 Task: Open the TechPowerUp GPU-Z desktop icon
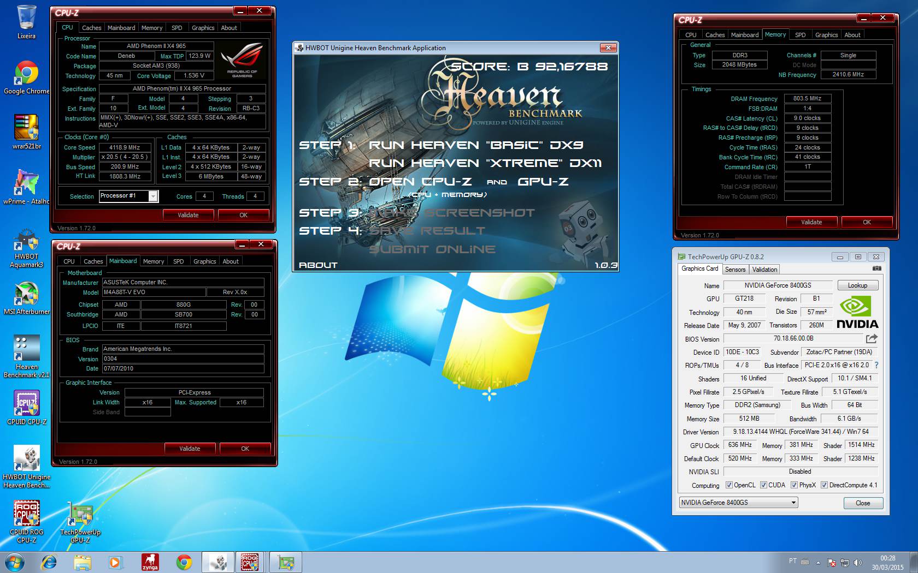pyautogui.click(x=80, y=522)
